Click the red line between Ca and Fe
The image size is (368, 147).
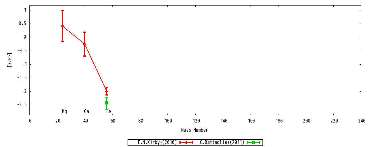[96, 68]
